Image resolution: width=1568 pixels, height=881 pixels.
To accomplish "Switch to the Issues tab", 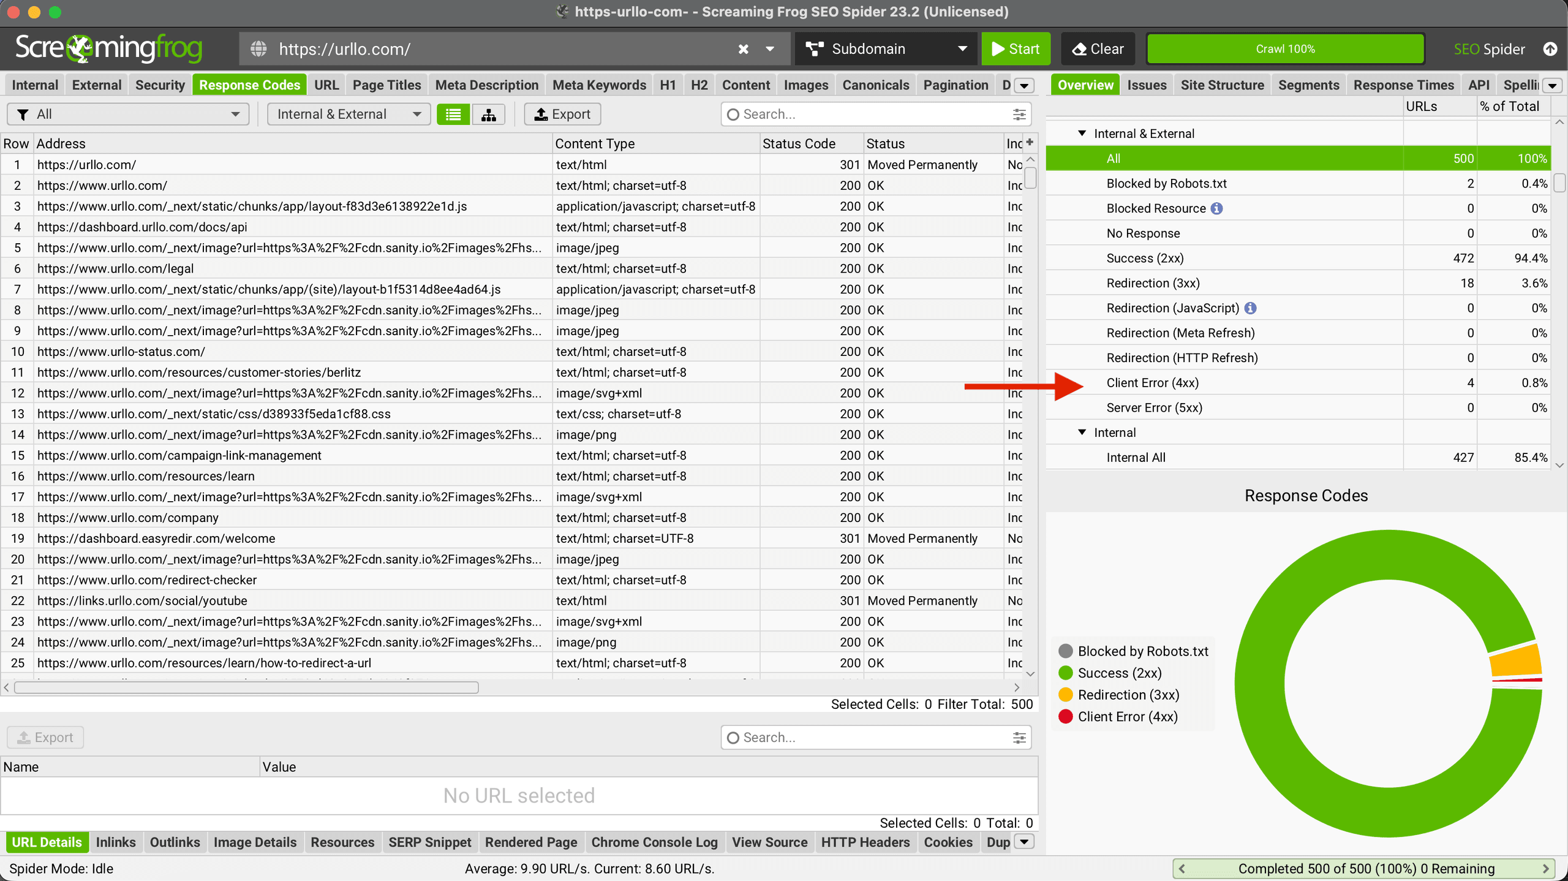I will (1147, 85).
